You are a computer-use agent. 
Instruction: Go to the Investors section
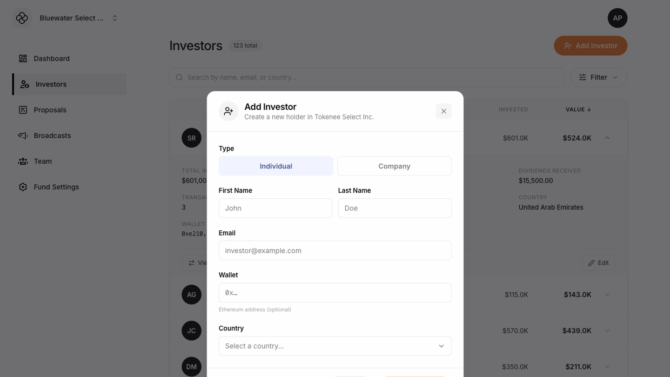pyautogui.click(x=51, y=84)
